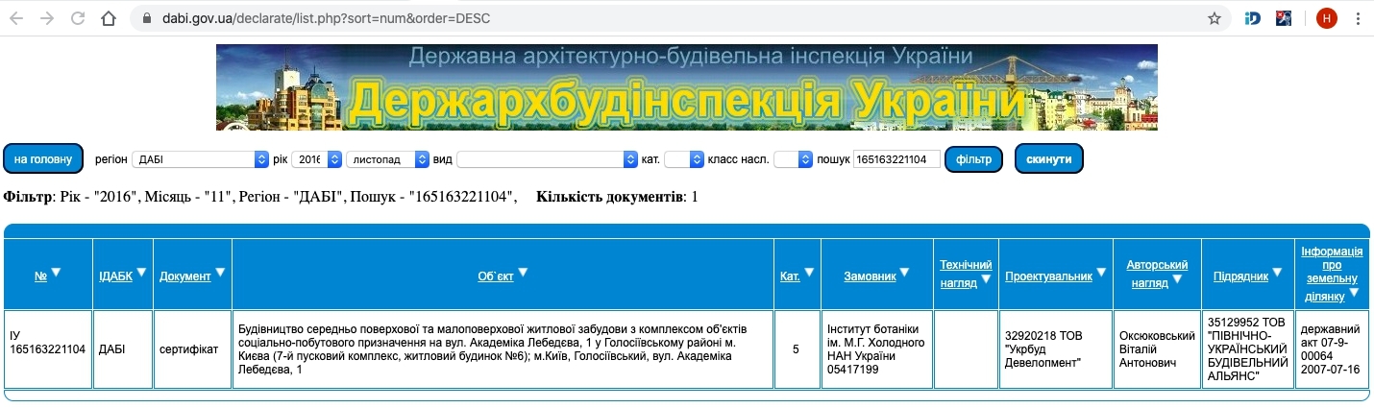Screen dimensions: 1374x408
Task: Bookmark this page with the star
Action: coord(1215,18)
